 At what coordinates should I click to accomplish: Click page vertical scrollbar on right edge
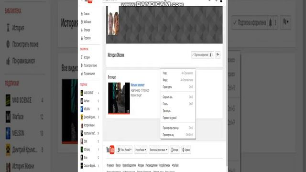pyautogui.click(x=227, y=86)
